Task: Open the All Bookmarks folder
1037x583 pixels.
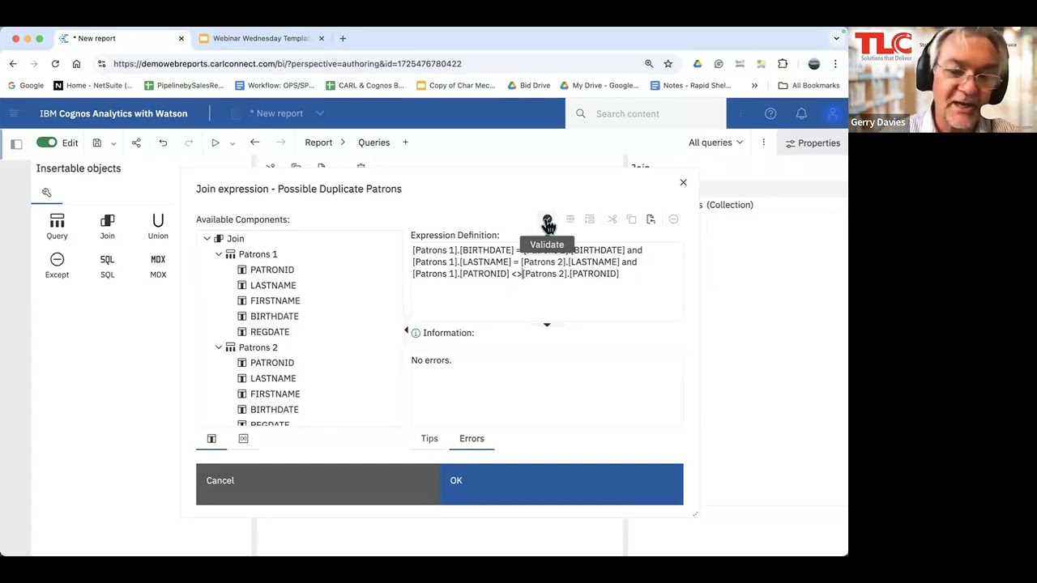Action: tap(809, 85)
